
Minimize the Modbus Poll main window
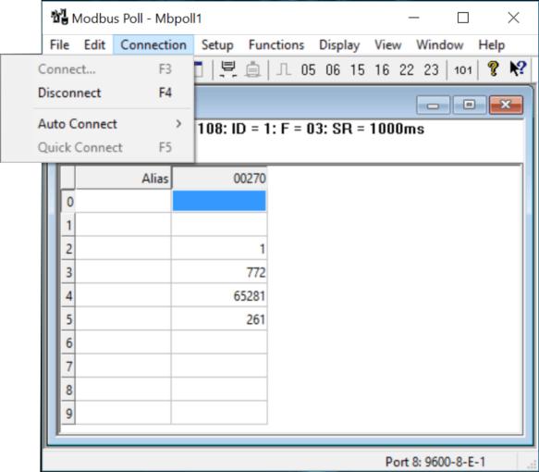414,18
